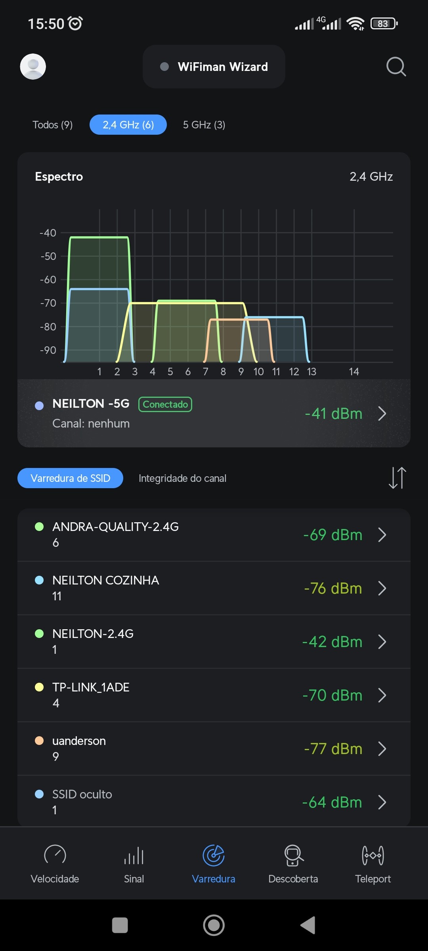Select the Varredura scan tab icon

214,856
